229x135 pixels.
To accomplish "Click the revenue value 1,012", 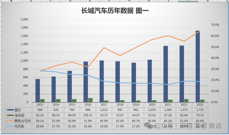I will pos(104,110).
